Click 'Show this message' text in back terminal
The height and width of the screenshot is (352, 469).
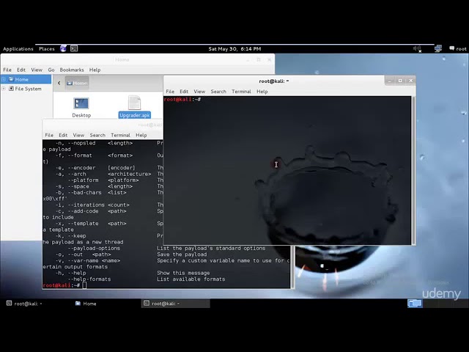(183, 273)
